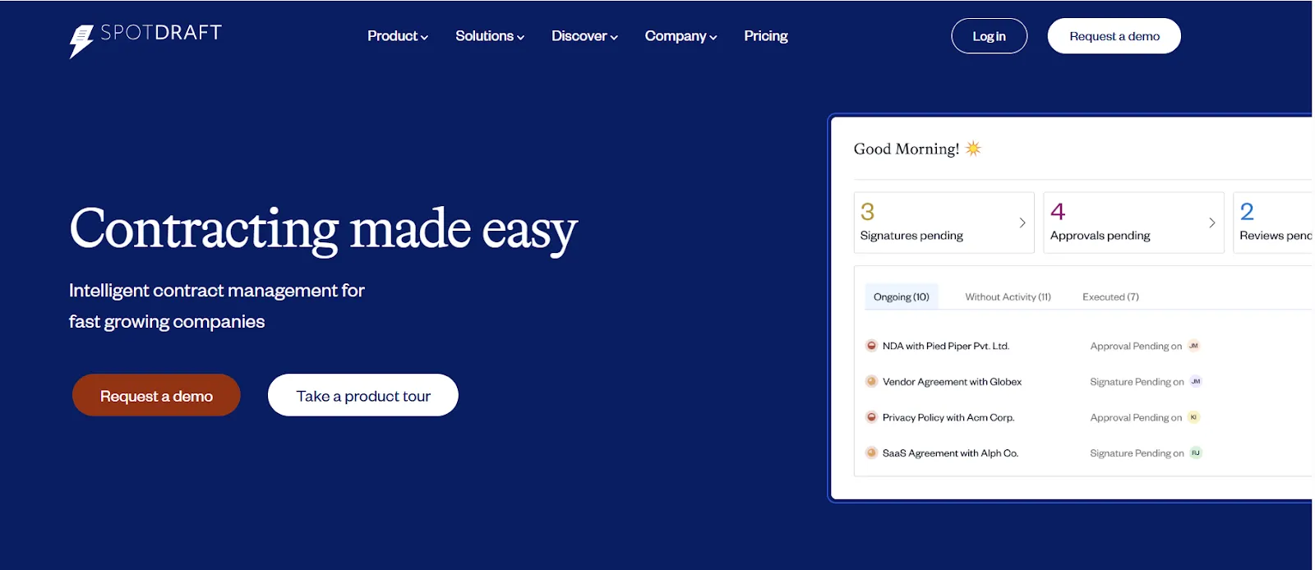This screenshot has width=1315, height=570.
Task: Click status icon beside SaaS Agreement with Alph Co
Action: tap(871, 453)
